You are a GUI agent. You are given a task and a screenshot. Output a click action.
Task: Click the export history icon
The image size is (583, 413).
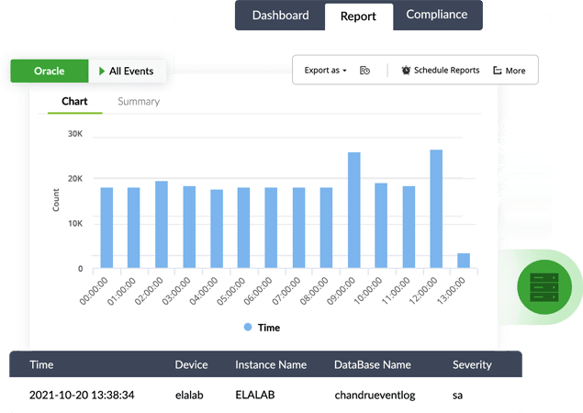click(x=364, y=71)
